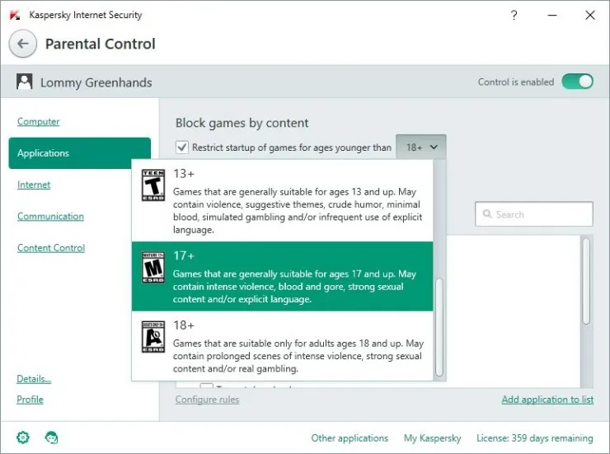Click the Lommy Greenhands user avatar icon

[26, 82]
